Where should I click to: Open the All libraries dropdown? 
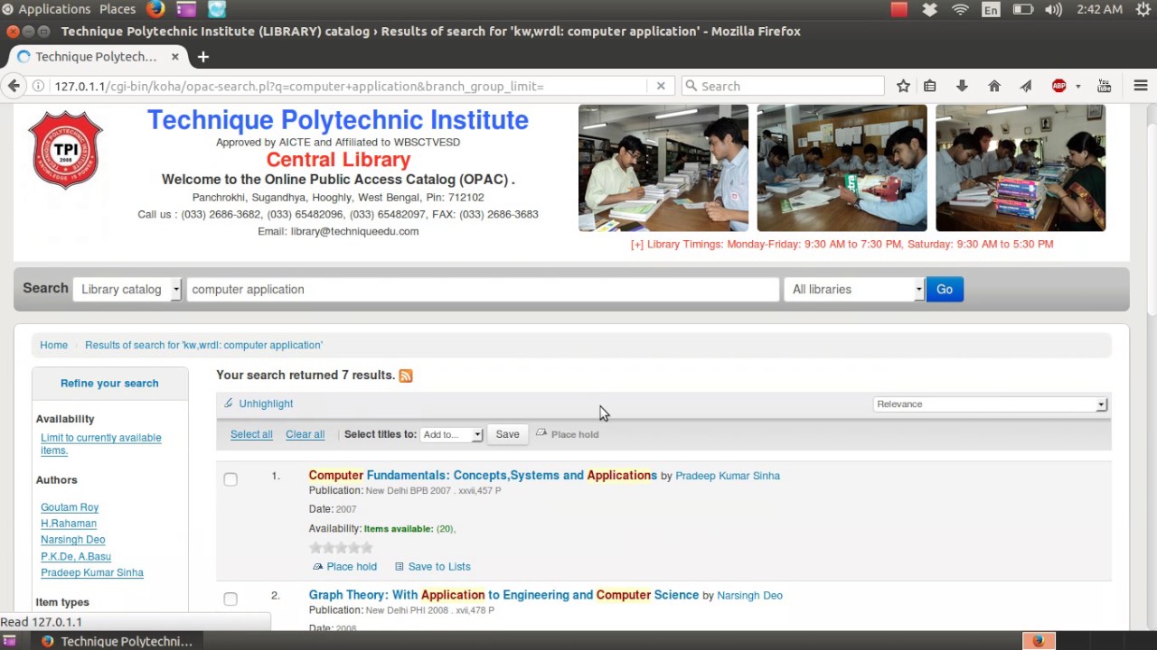pos(854,289)
